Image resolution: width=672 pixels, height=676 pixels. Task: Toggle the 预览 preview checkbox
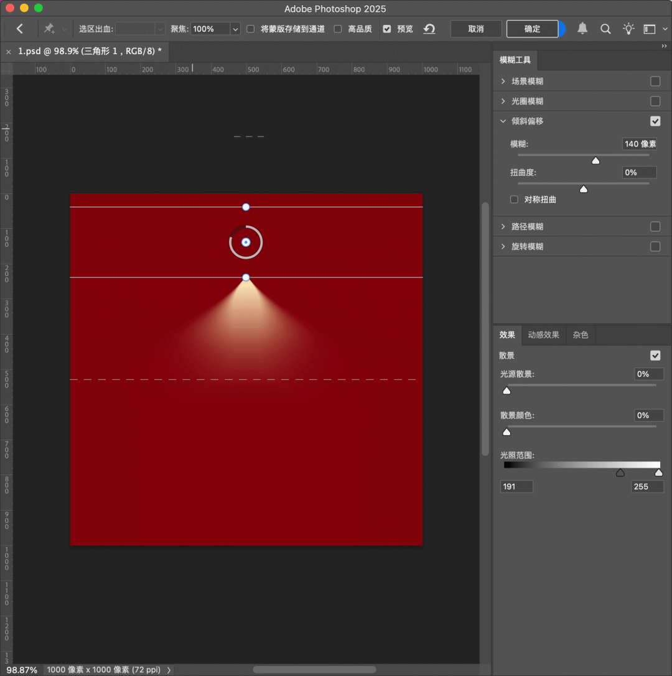pyautogui.click(x=387, y=29)
